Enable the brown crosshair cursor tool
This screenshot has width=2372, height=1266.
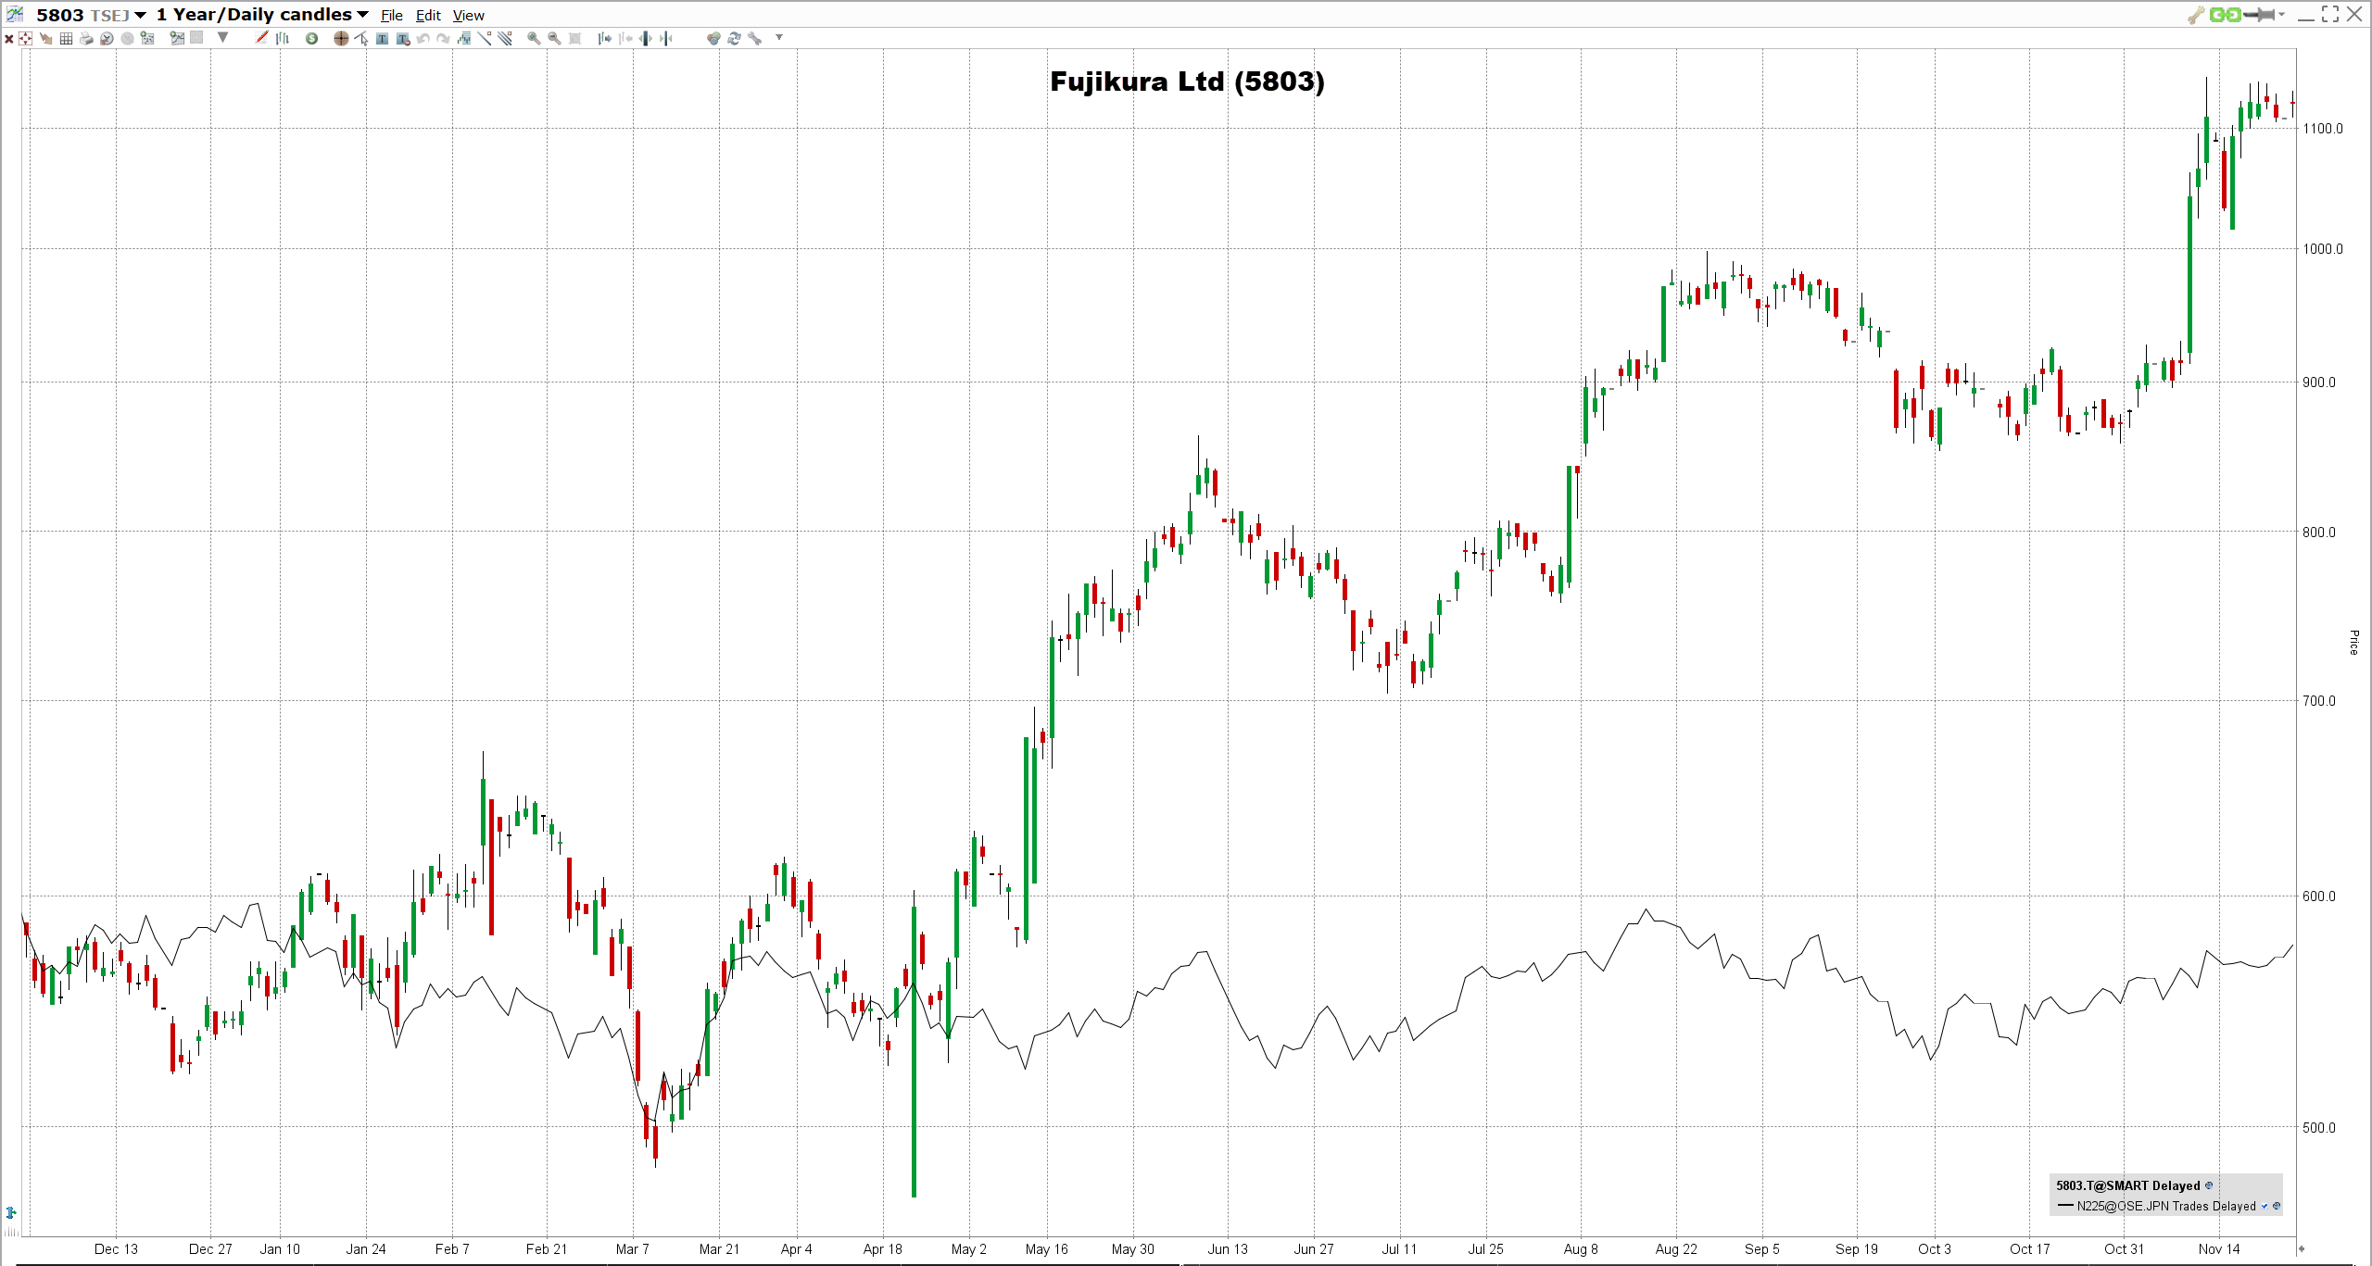point(341,38)
